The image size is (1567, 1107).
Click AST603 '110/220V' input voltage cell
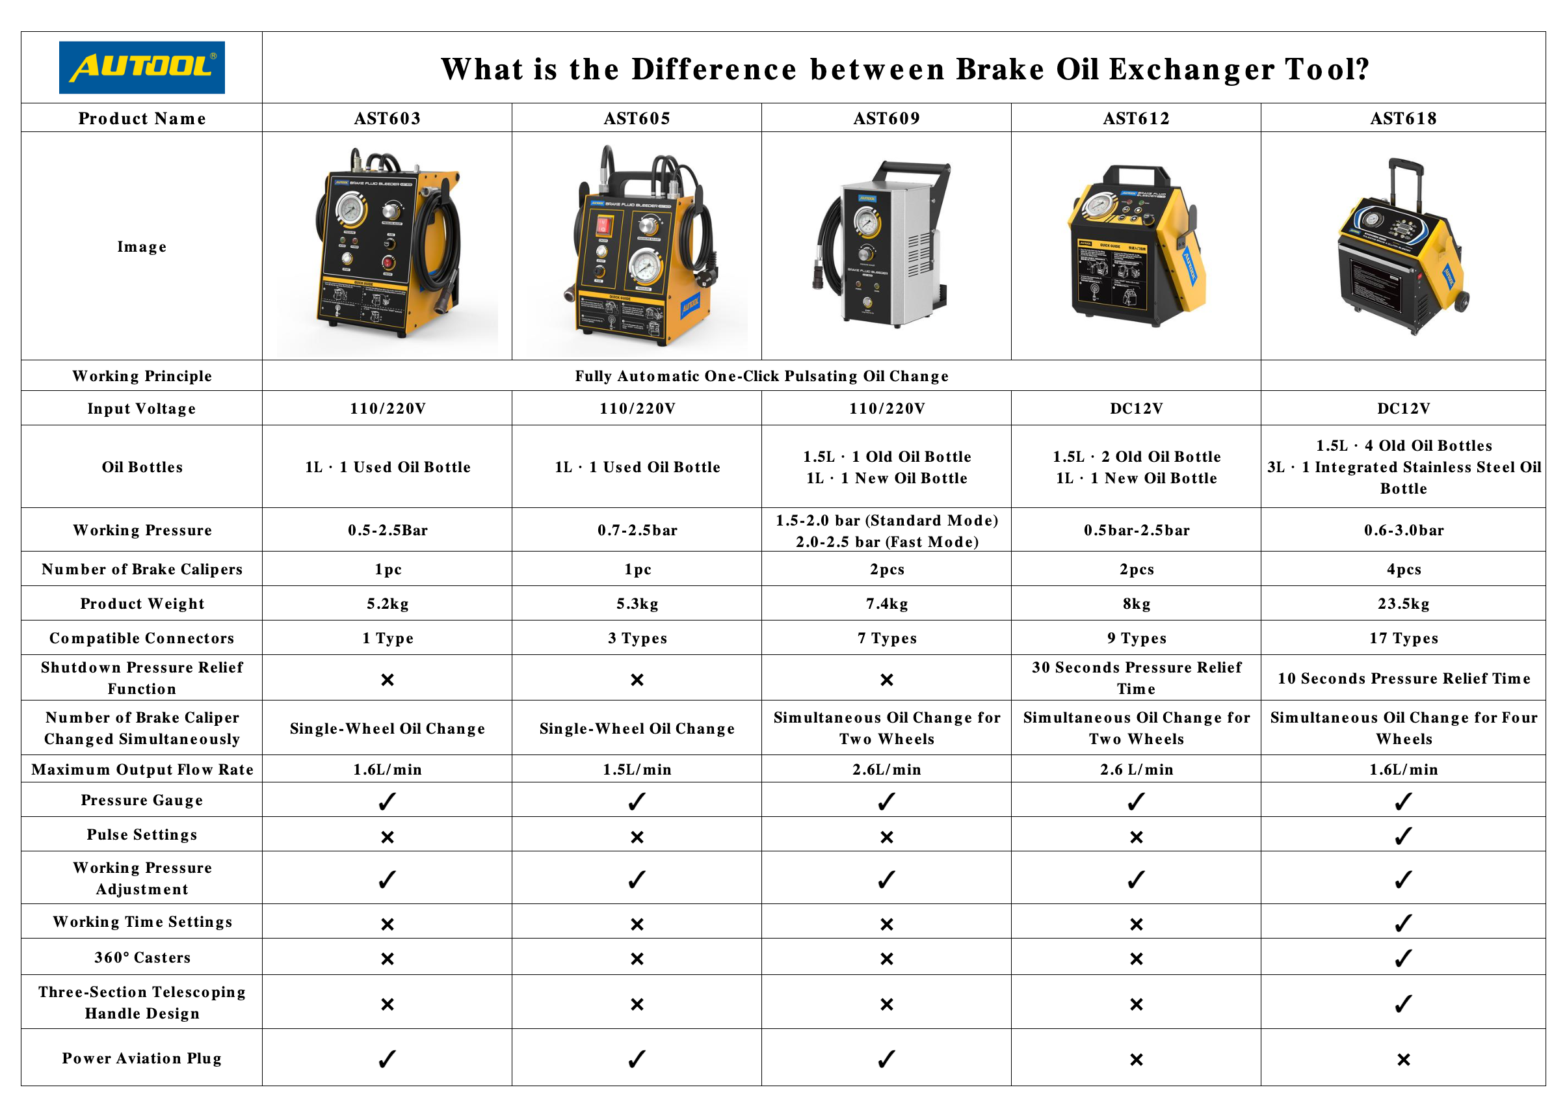click(x=387, y=408)
